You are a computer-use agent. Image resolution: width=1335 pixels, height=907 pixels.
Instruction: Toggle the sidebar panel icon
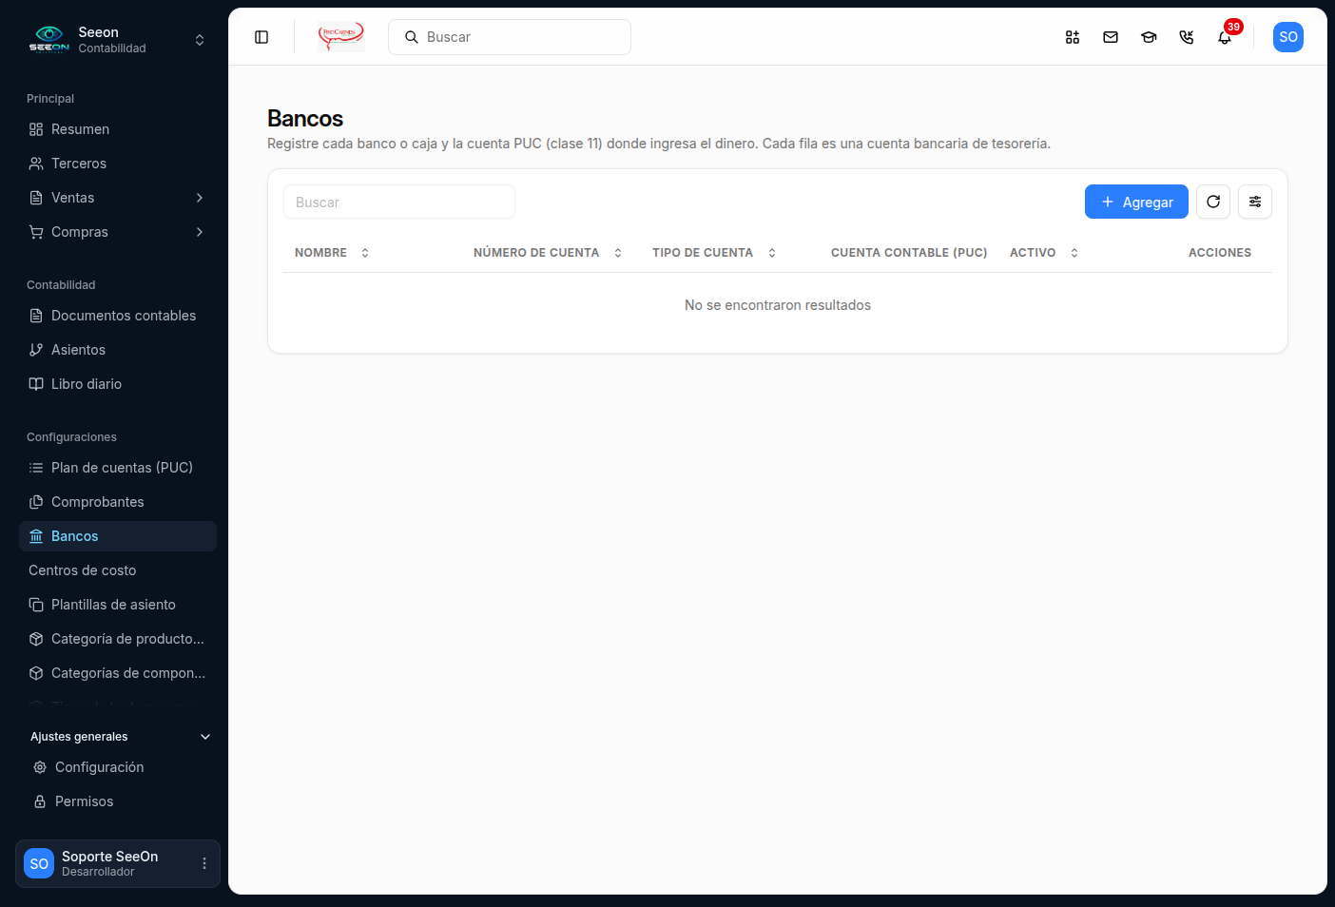(261, 37)
